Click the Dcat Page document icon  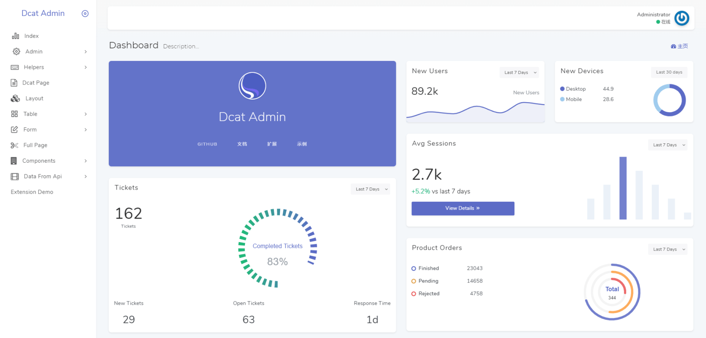14,83
